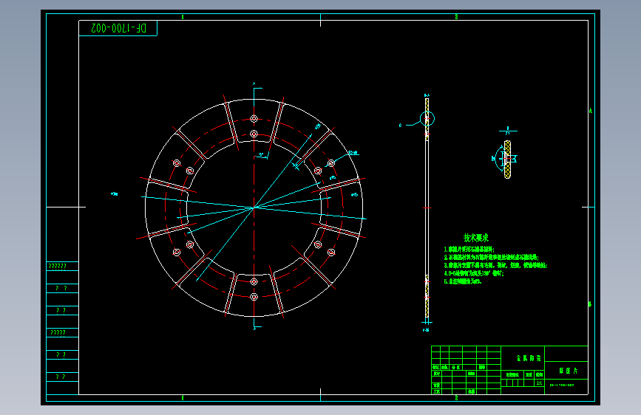Viewport: 641px width, 415px height.
Task: Select the mirrored DF-1700-002 drawing number label
Action: coord(118,28)
